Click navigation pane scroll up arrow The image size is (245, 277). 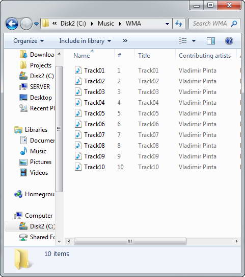tap(59, 54)
